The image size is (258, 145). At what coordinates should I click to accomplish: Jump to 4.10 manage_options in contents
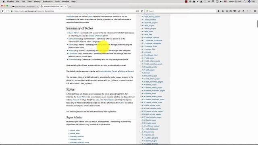(x=150, y=37)
